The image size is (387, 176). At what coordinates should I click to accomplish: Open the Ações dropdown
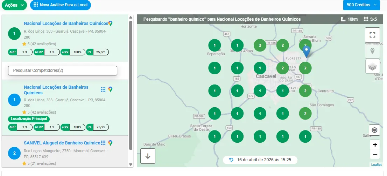coord(14,5)
